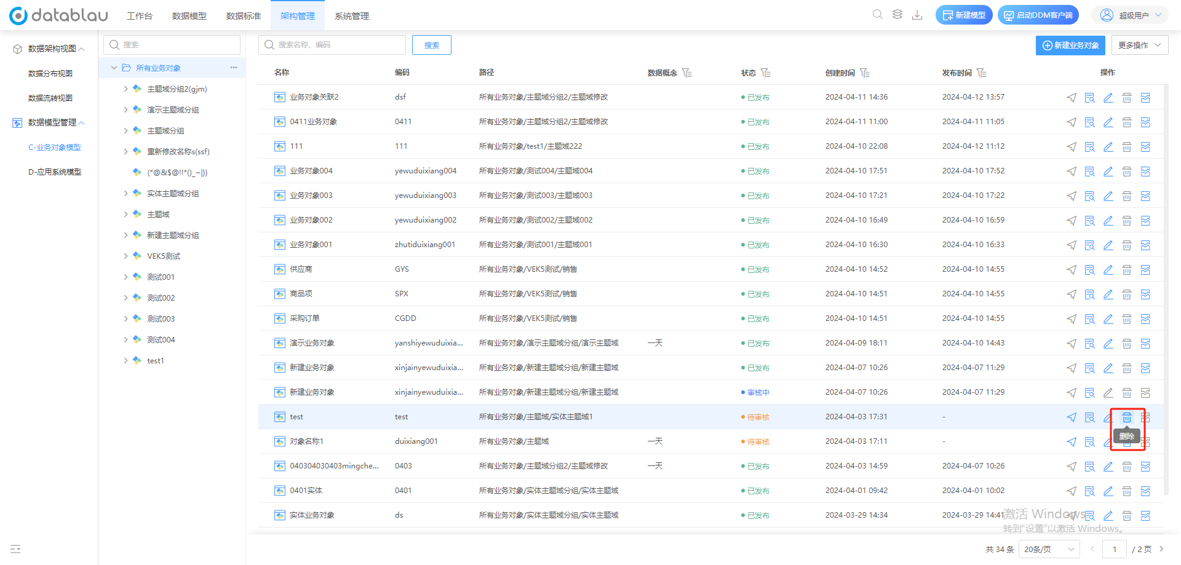Open diagram icon for 040304030403mingche row
Image resolution: width=1181 pixels, height=565 pixels.
pos(1145,467)
